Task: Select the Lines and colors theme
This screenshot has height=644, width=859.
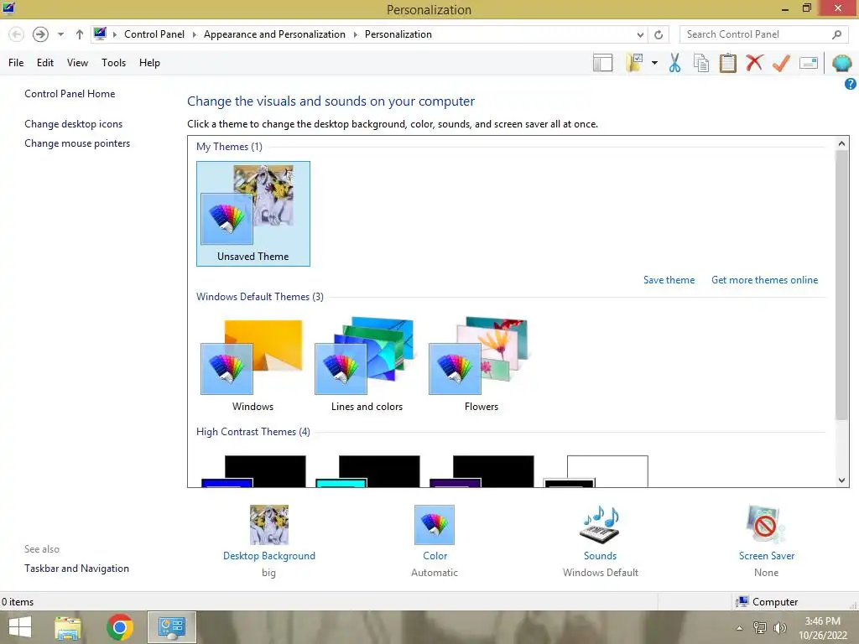Action: (x=367, y=364)
